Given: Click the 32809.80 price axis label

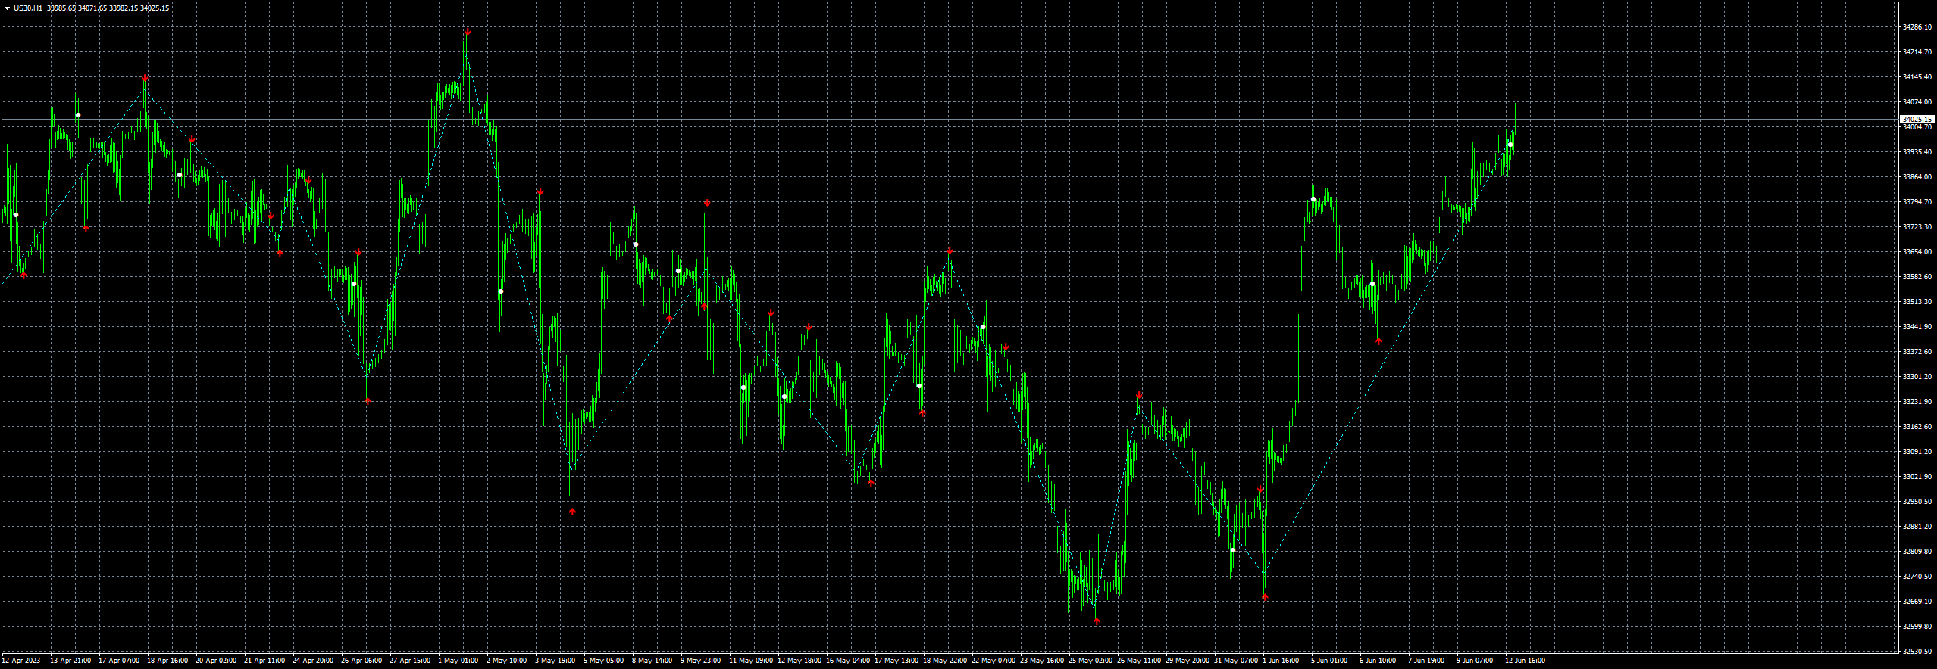Looking at the screenshot, I should 1917,552.
